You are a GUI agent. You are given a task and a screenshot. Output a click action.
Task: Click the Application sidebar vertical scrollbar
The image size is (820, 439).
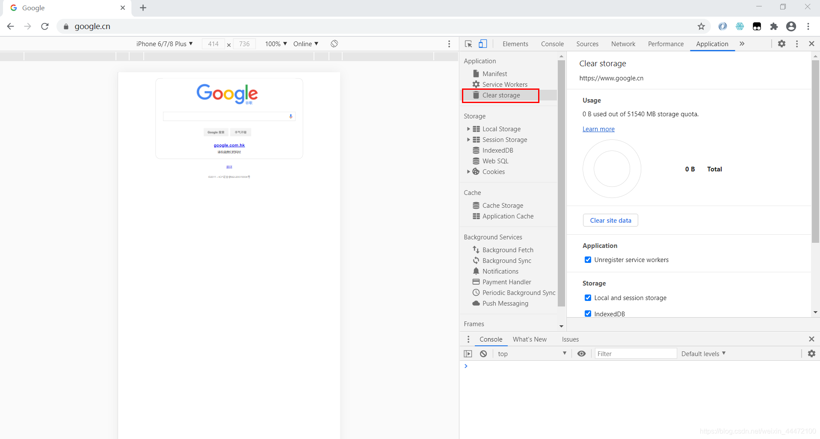(x=561, y=183)
